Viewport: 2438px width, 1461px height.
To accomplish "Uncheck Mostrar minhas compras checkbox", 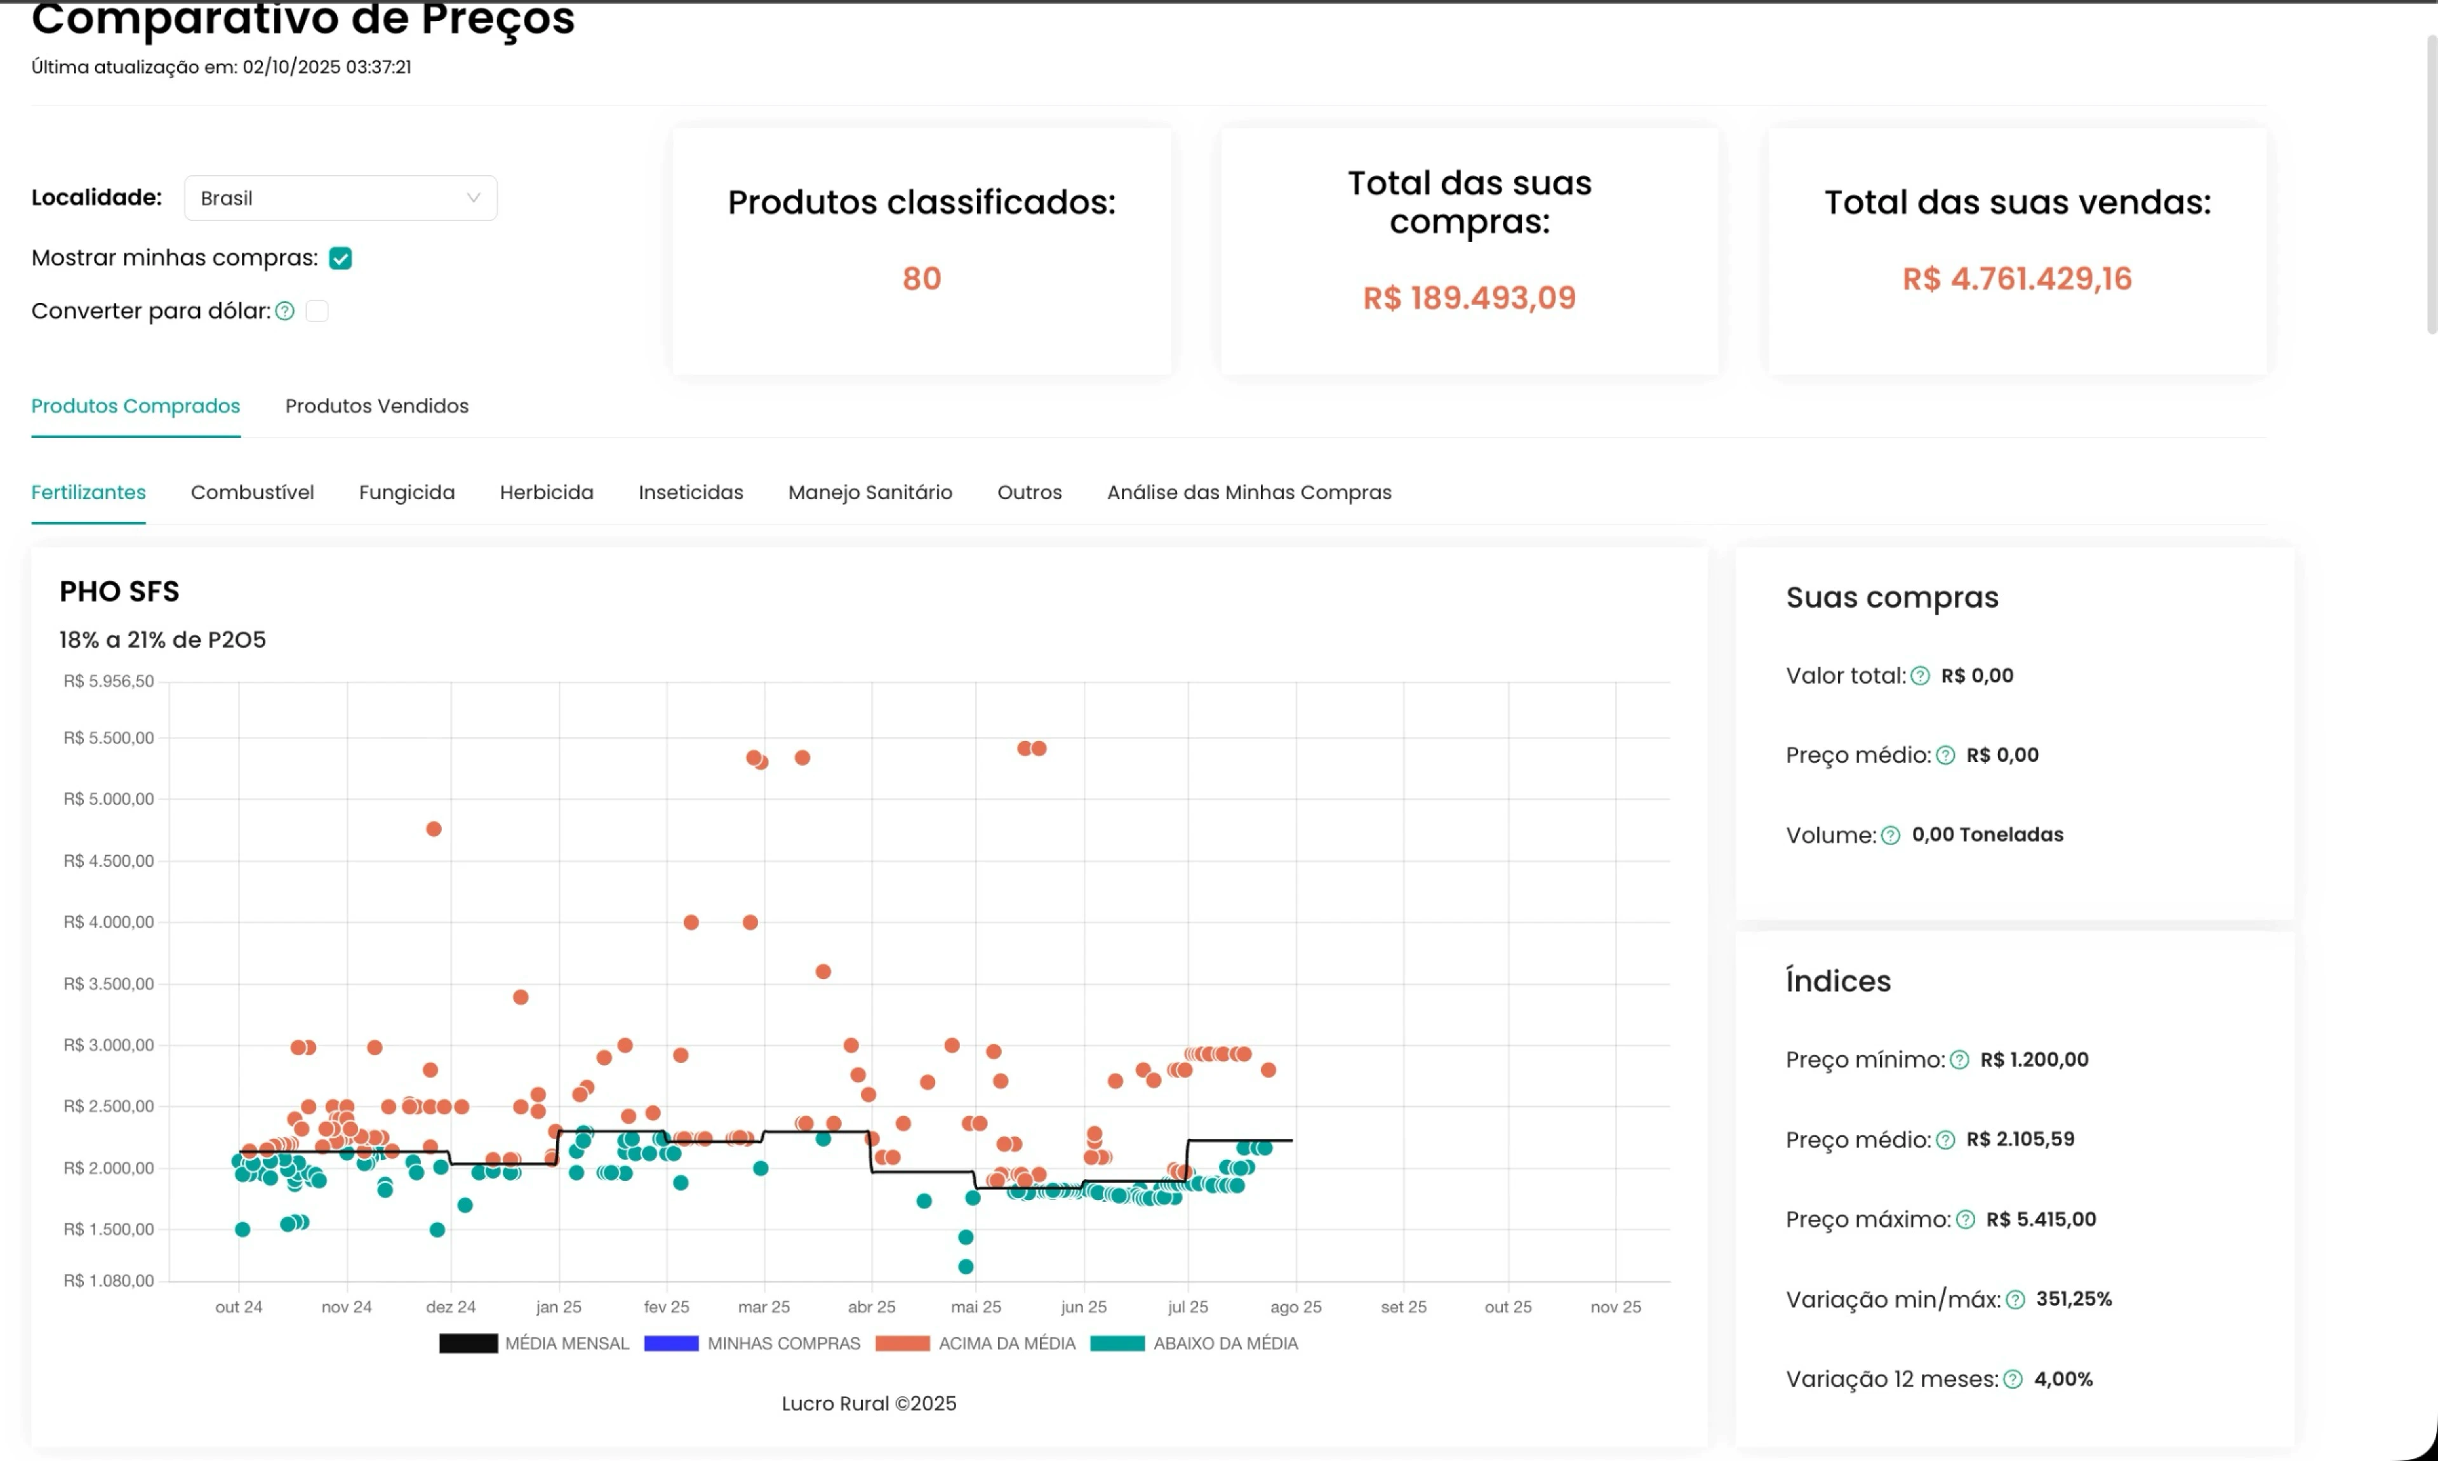I will (x=340, y=258).
